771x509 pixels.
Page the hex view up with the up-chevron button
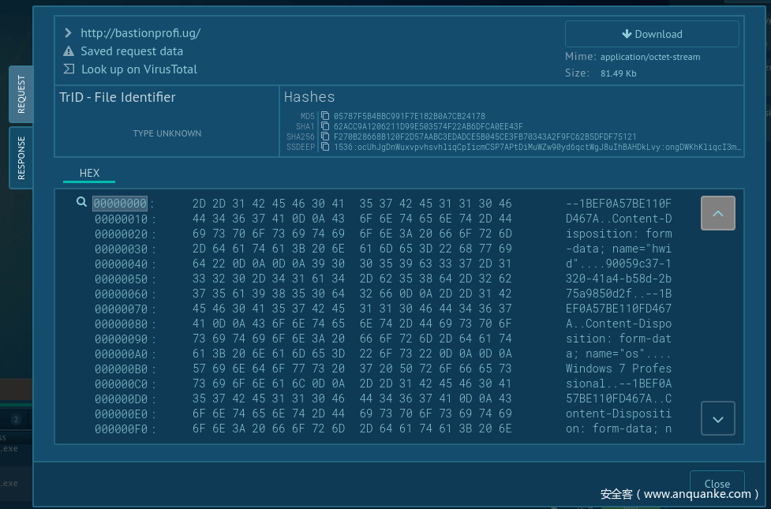[x=718, y=213]
